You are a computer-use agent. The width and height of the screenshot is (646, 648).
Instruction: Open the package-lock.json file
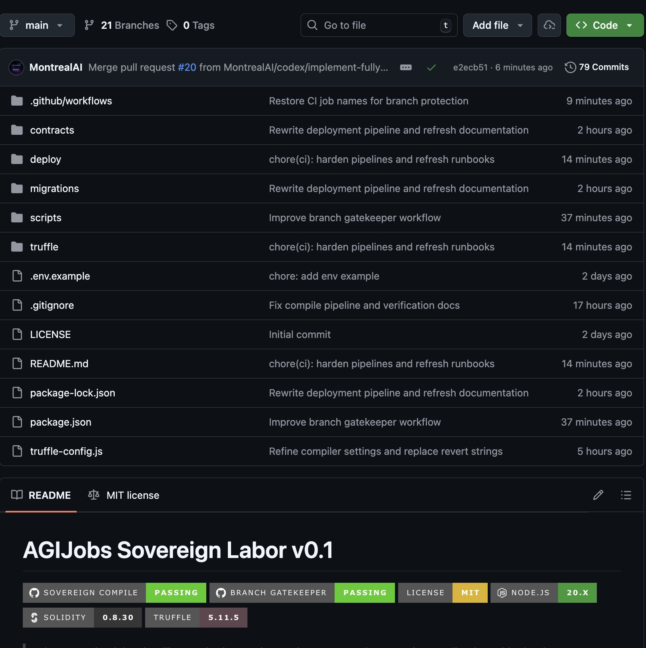click(73, 393)
